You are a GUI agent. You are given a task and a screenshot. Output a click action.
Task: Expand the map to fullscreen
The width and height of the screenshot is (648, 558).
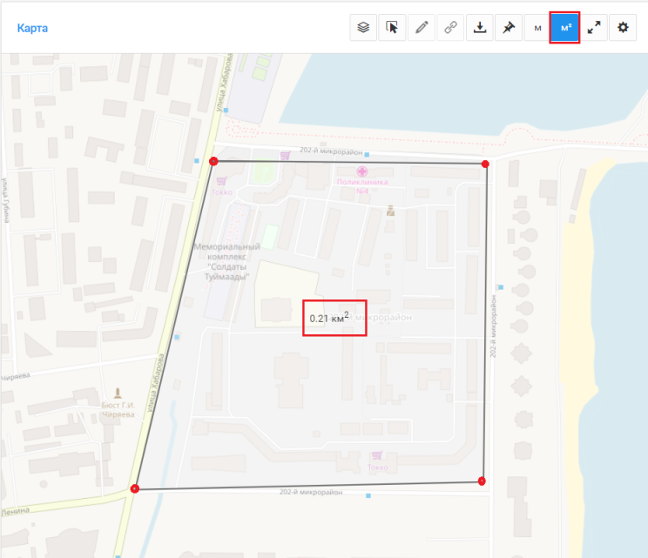[x=594, y=28]
